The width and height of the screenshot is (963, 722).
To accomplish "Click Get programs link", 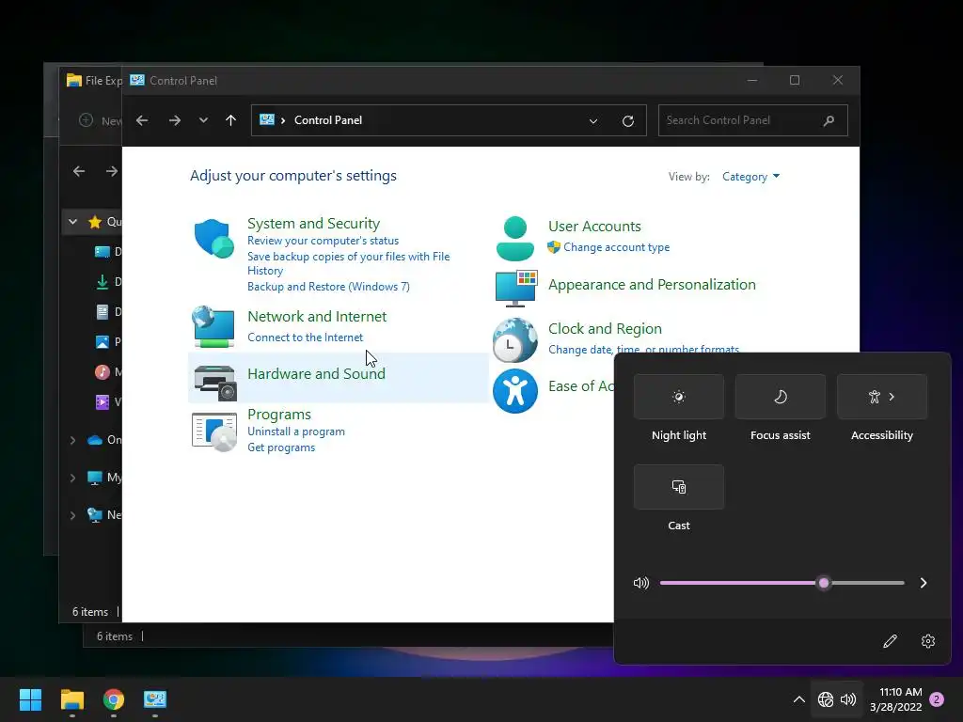I will (x=281, y=447).
